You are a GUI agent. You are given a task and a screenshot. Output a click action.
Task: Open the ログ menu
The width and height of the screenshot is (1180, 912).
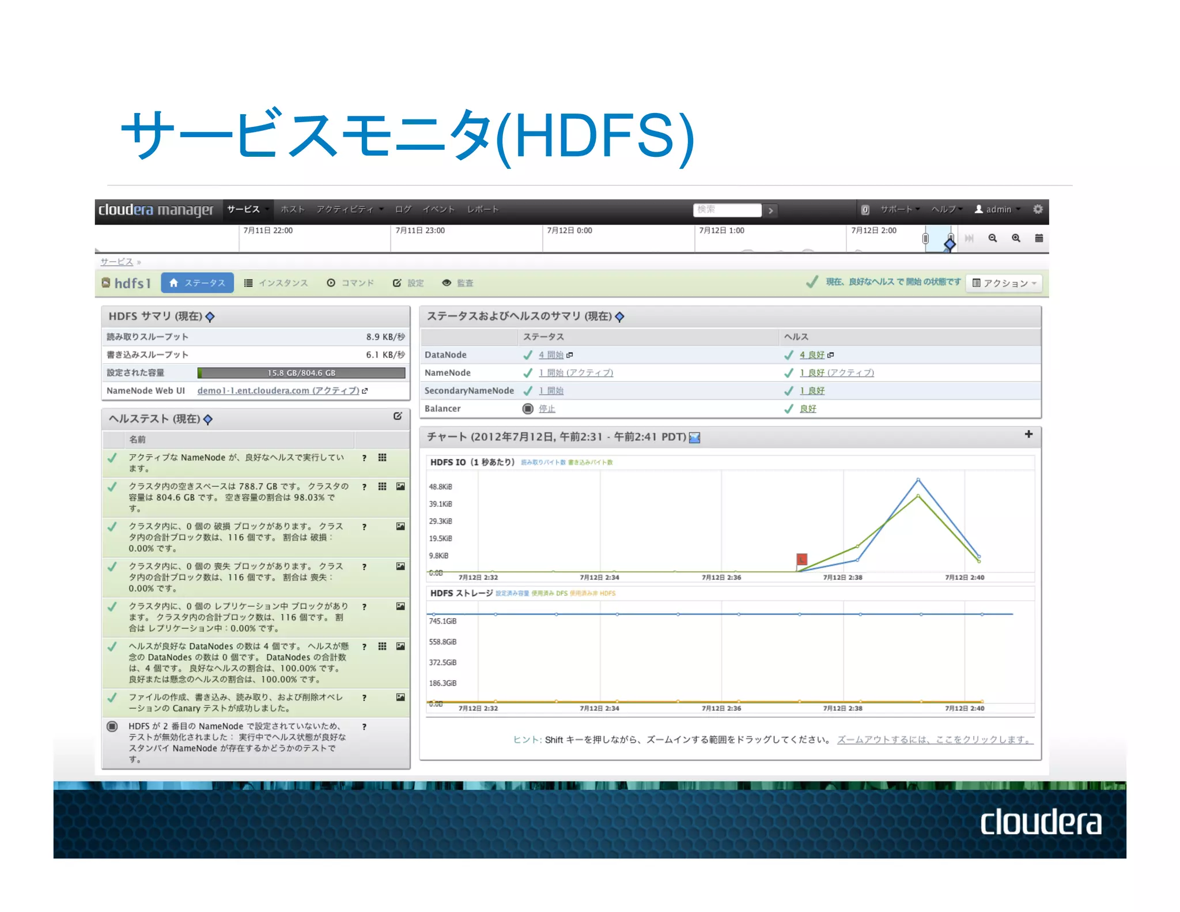point(403,209)
